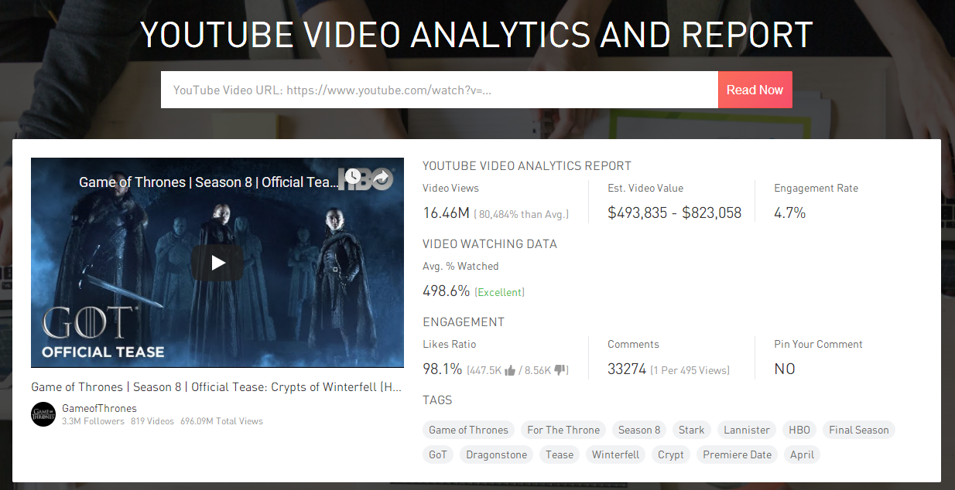Select the Premiere Date tag
The width and height of the screenshot is (955, 490).
point(737,454)
